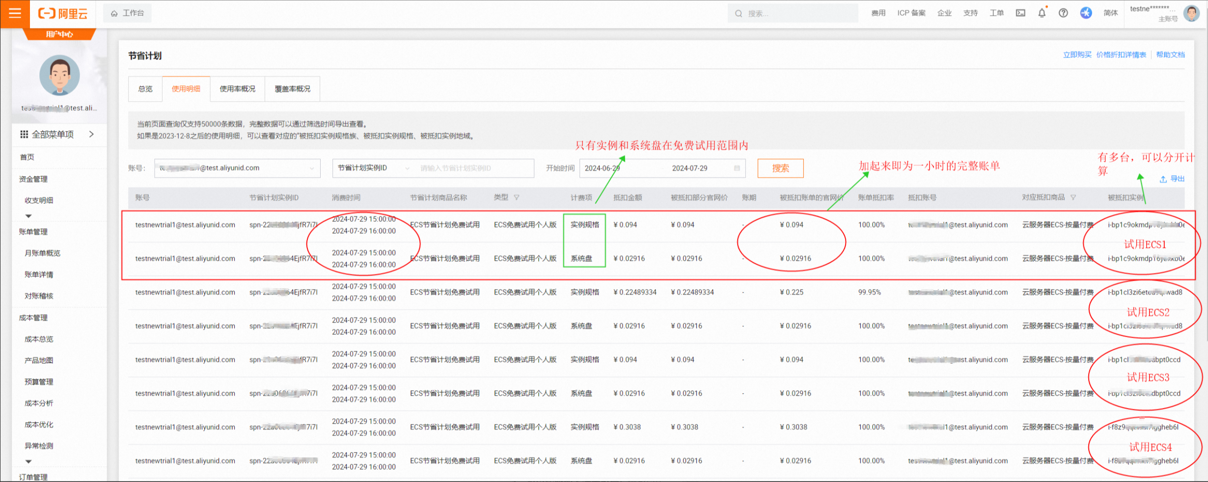Switch to the 覆盖率概况 tab

coord(293,89)
